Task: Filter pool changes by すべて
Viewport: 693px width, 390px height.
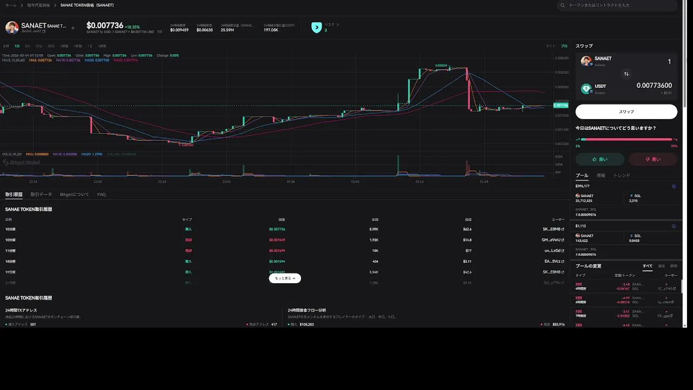Action: 648,266
